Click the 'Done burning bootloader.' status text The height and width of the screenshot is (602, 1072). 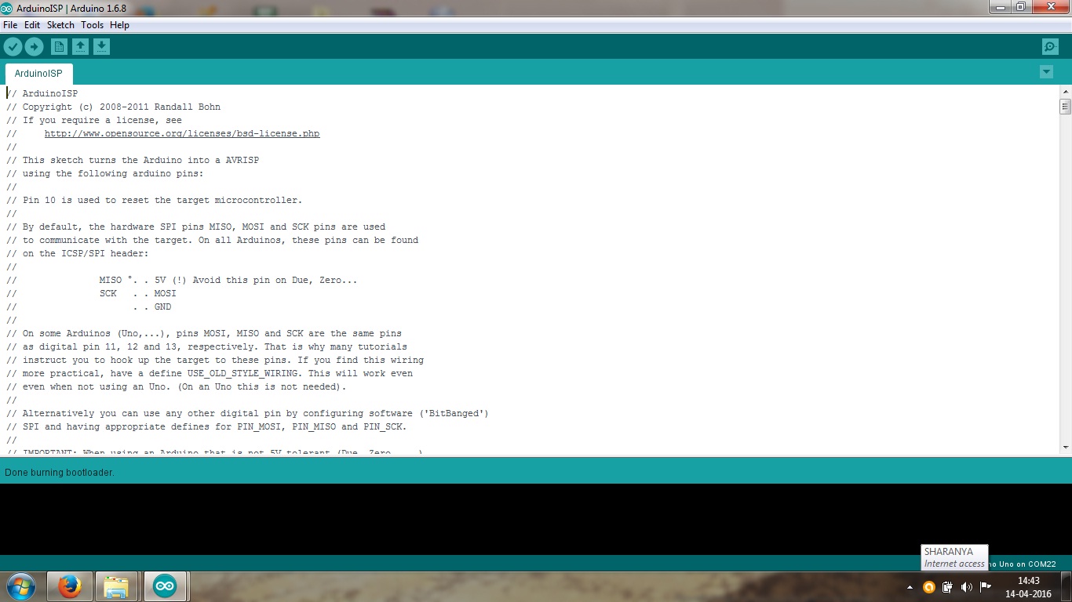60,473
